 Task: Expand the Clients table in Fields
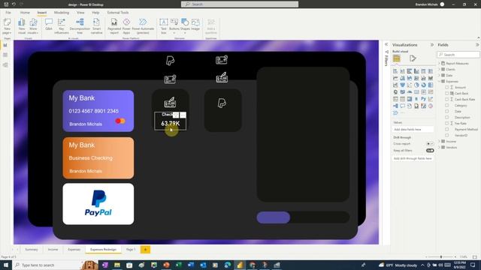tap(439, 70)
